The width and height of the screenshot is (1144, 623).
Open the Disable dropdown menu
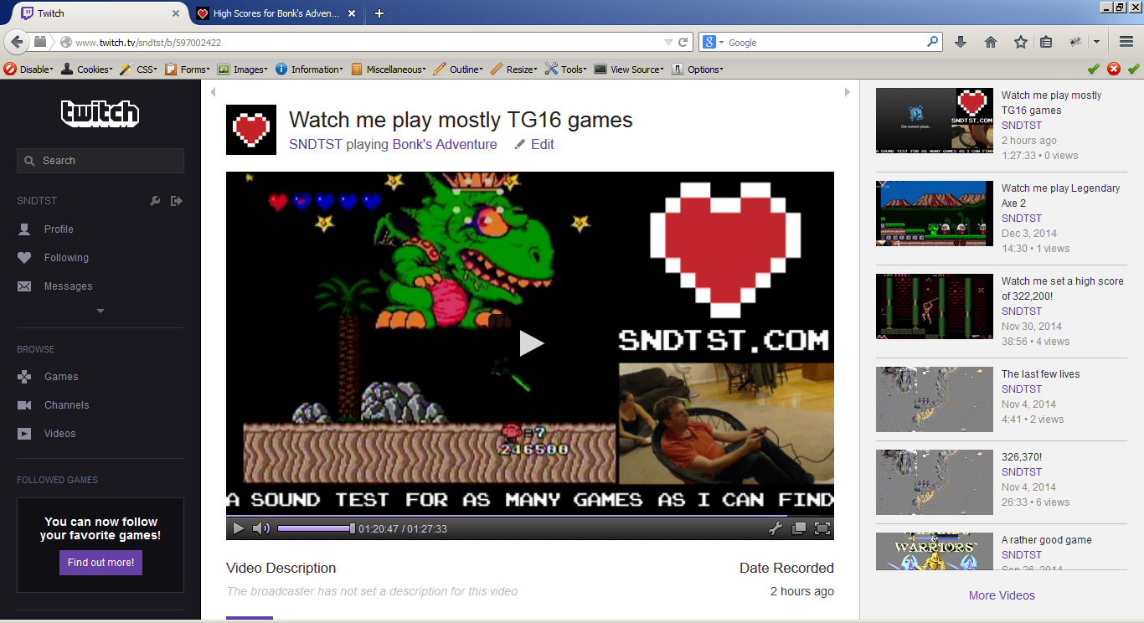(28, 70)
